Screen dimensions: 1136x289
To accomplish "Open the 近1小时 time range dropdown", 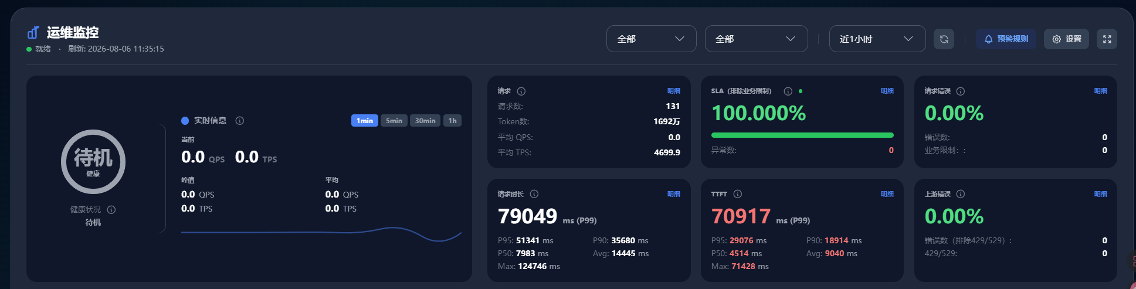I will click(877, 39).
